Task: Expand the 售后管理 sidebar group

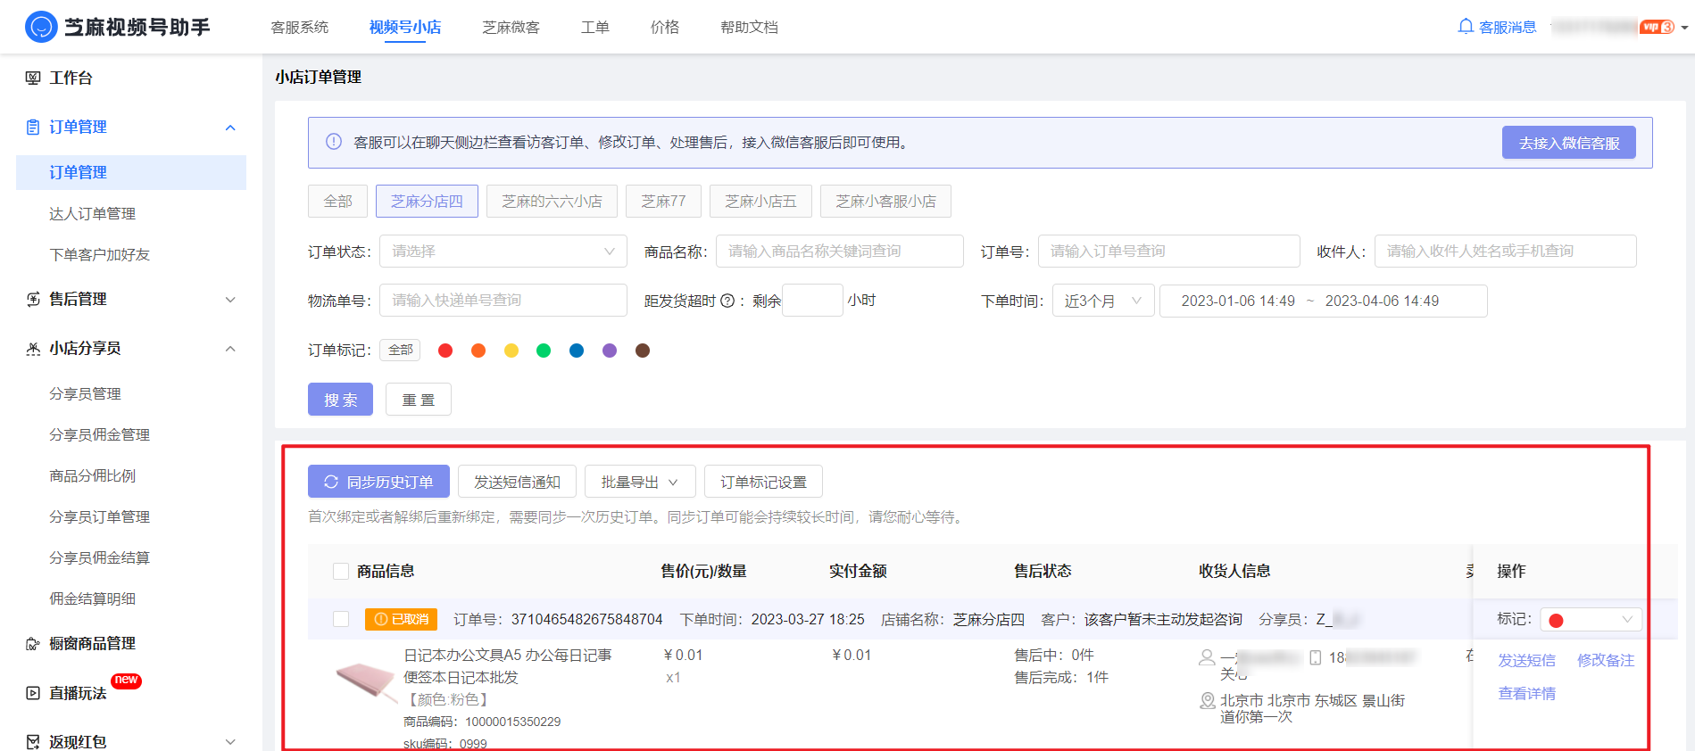Action: (x=230, y=300)
